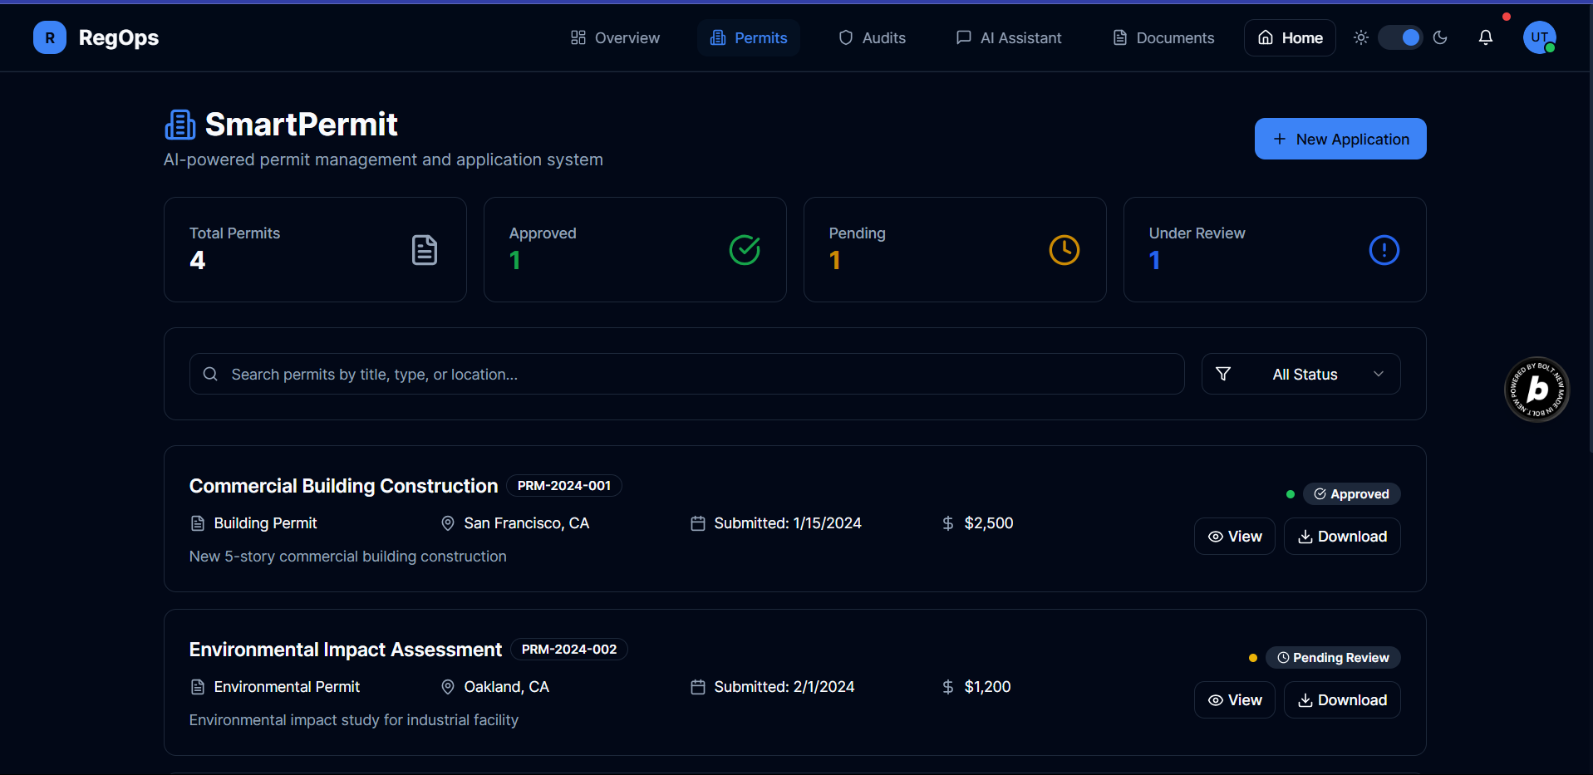1593x775 pixels.
Task: Click the New Application button
Action: (x=1340, y=139)
